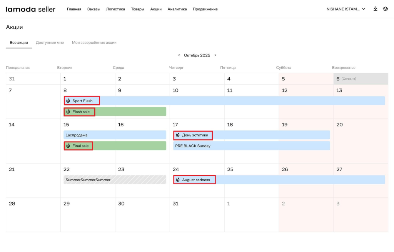
Task: Go to the previous month arrow
Action: 179,55
